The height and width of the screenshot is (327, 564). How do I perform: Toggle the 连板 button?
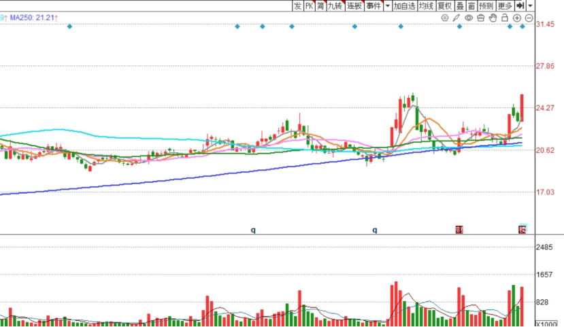click(x=354, y=5)
